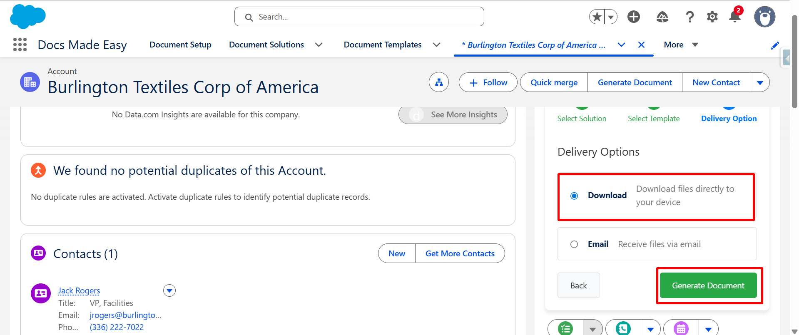Click the 'Contacts (1)' heading
This screenshot has width=799, height=335.
pyautogui.click(x=86, y=253)
